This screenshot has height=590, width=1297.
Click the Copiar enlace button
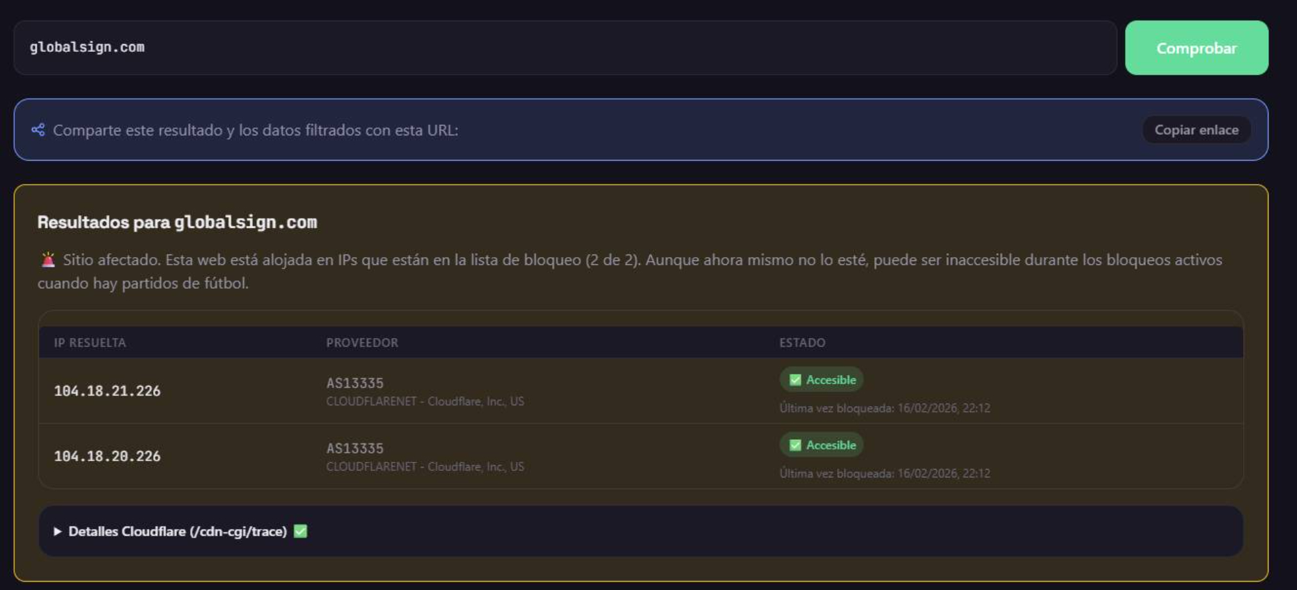point(1196,130)
